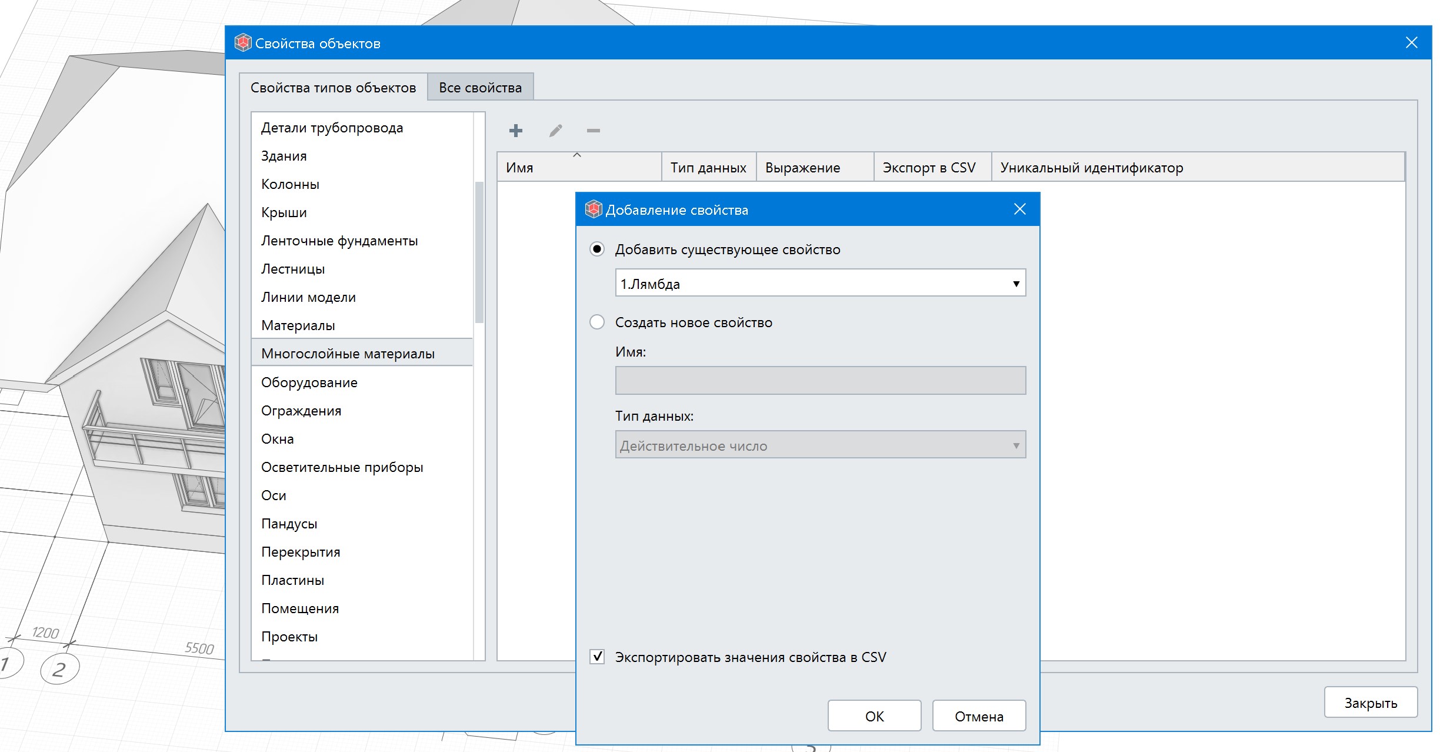Select Оси in the list

pos(362,495)
